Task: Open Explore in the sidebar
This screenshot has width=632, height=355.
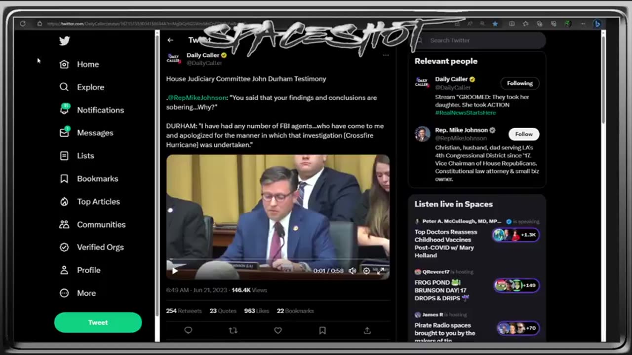Action: (82, 87)
